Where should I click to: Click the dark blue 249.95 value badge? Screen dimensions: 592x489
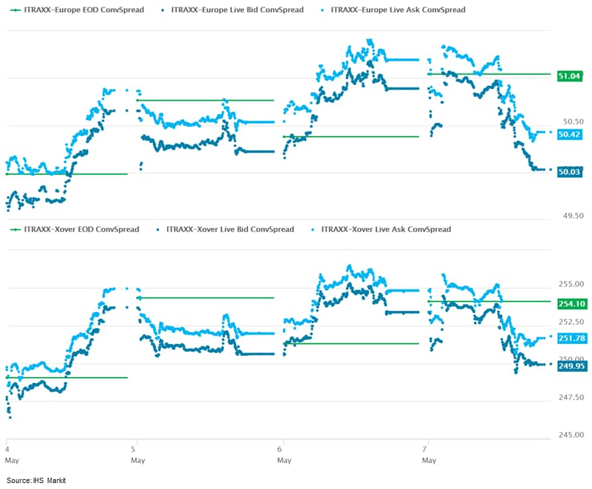[572, 365]
